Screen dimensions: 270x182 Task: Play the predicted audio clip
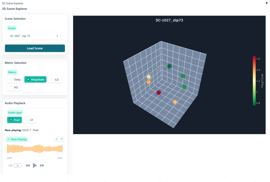coord(34,165)
